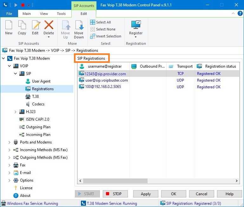Expand the H.323 tree node
The image size is (244, 207).
pos(16,112)
